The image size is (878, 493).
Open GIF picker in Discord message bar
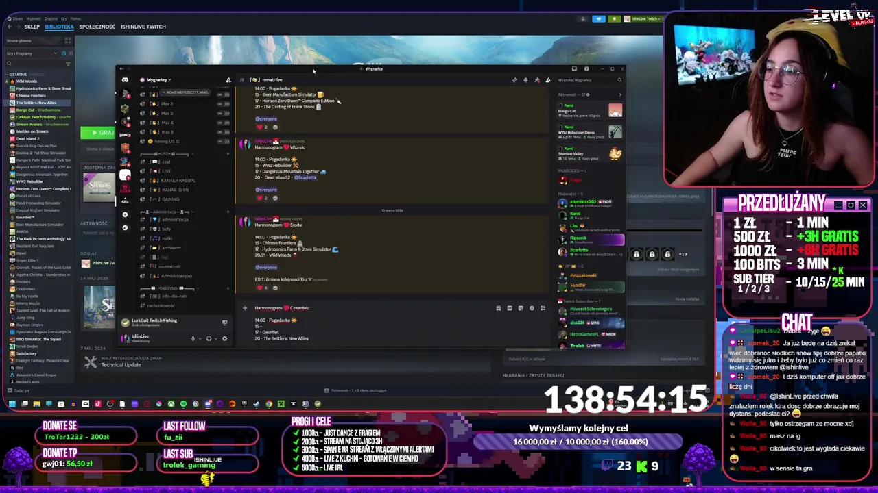(x=510, y=308)
